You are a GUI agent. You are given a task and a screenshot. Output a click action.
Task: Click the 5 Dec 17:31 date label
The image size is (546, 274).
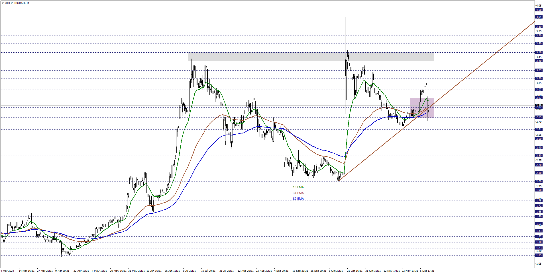coord(427,271)
